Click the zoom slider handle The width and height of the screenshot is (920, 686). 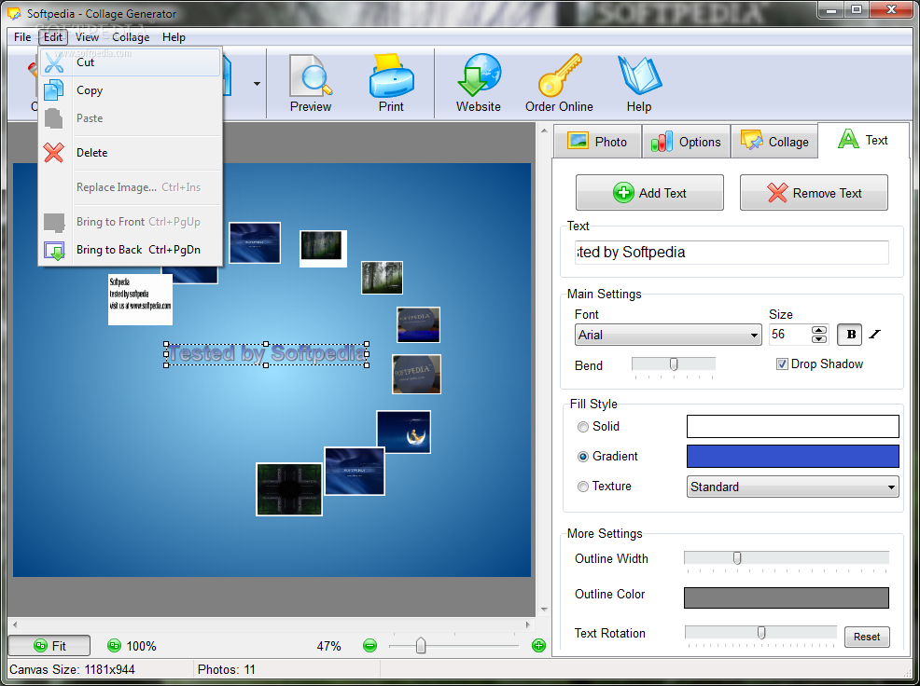(x=421, y=646)
